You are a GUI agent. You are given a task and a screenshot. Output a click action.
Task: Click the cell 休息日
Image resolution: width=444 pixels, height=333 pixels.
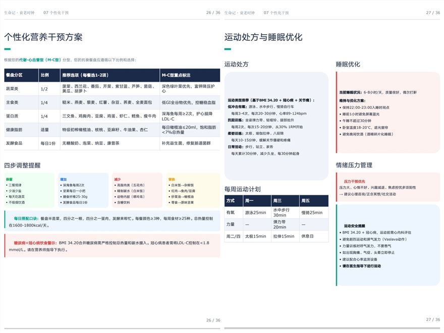(307, 236)
